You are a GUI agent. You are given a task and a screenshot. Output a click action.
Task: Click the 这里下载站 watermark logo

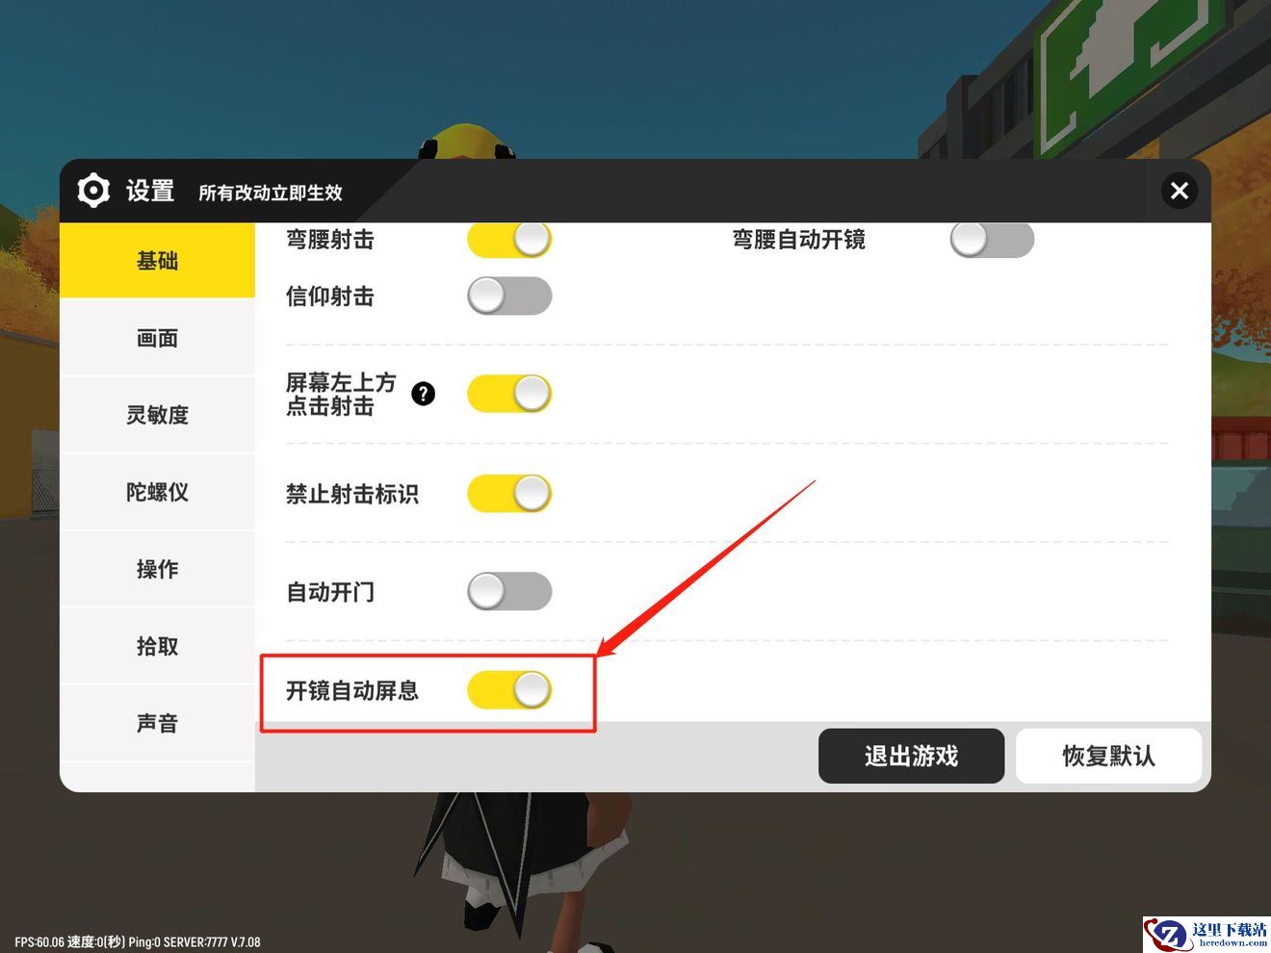[1206, 933]
